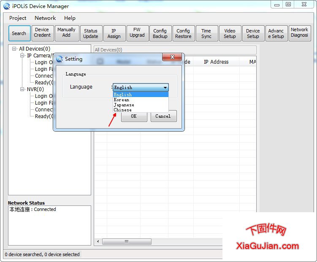Image resolution: width=317 pixels, height=262 pixels.
Task: Click Status Update button
Action: pos(91,33)
